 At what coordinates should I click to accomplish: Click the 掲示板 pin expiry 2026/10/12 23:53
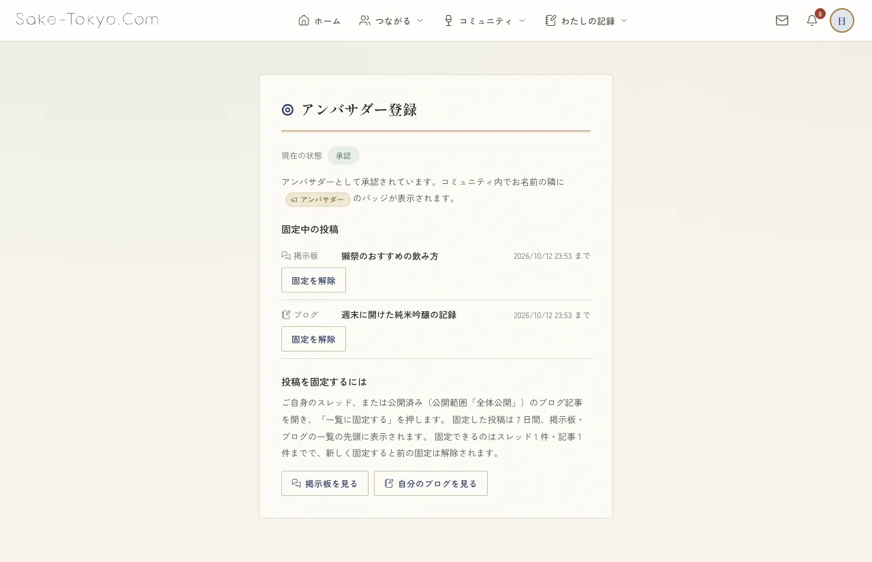click(542, 256)
